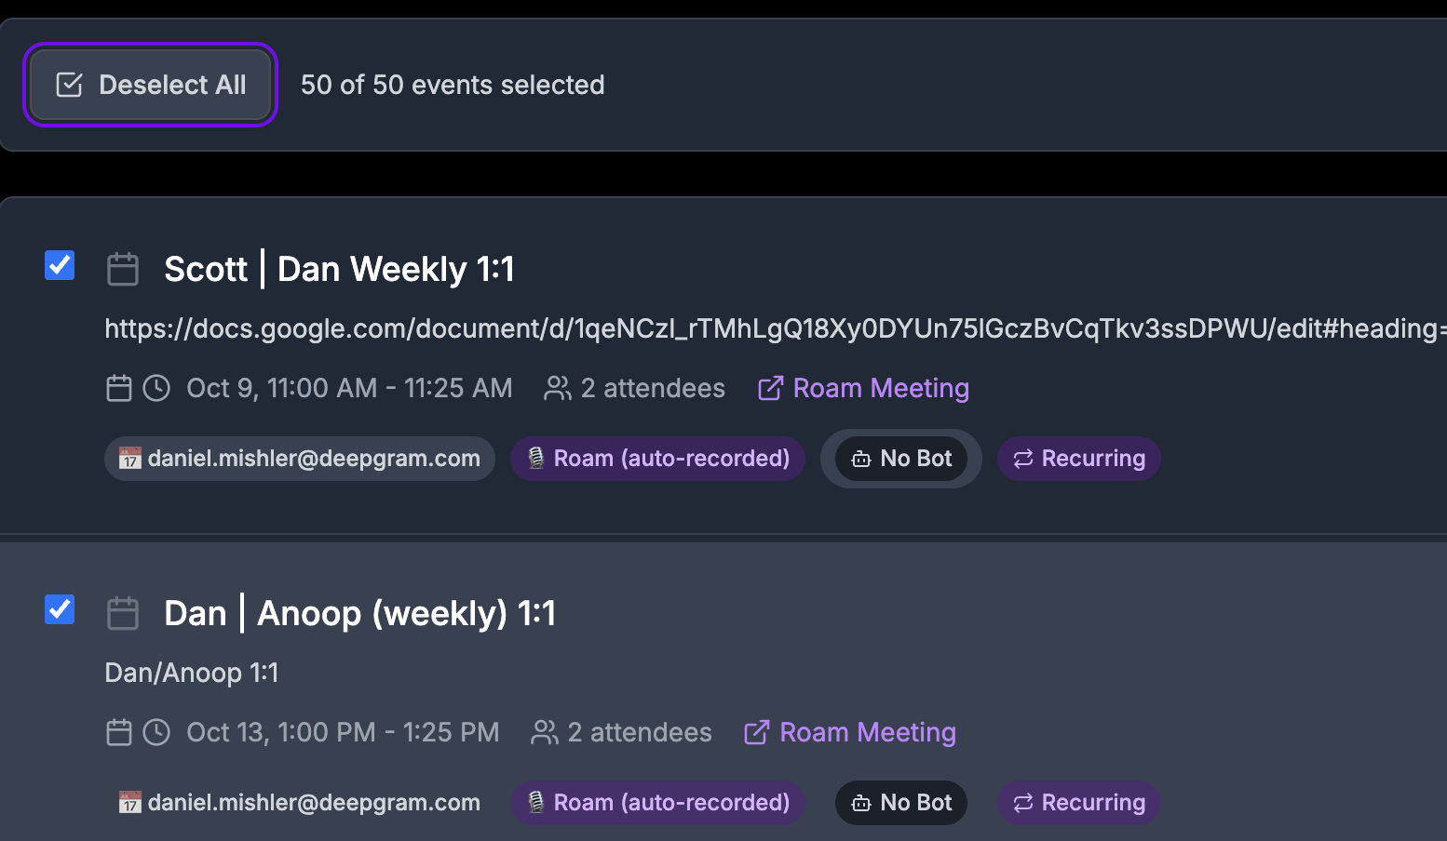Uncheck the Dan | Anoop (weekly) 1:1 checkbox
The height and width of the screenshot is (841, 1447).
(60, 609)
